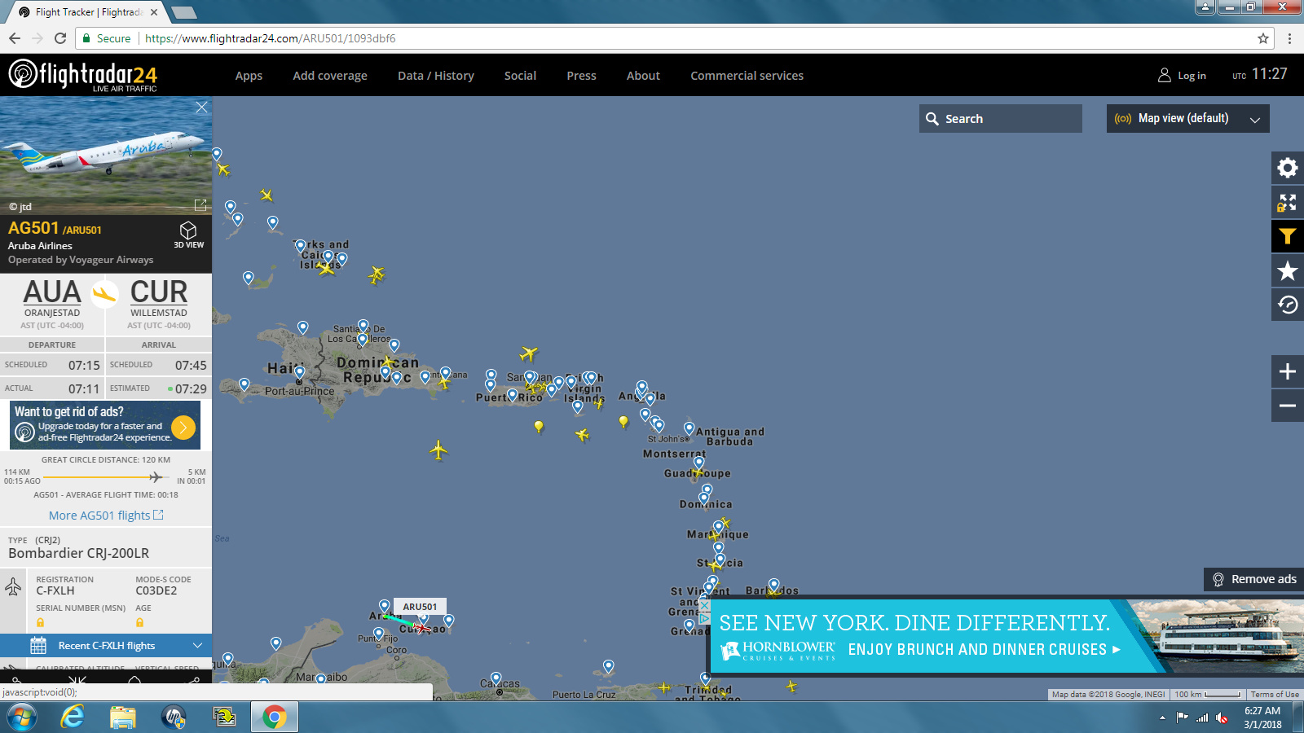This screenshot has width=1304, height=733.
Task: Open bookmarks star panel
Action: coord(1288,271)
